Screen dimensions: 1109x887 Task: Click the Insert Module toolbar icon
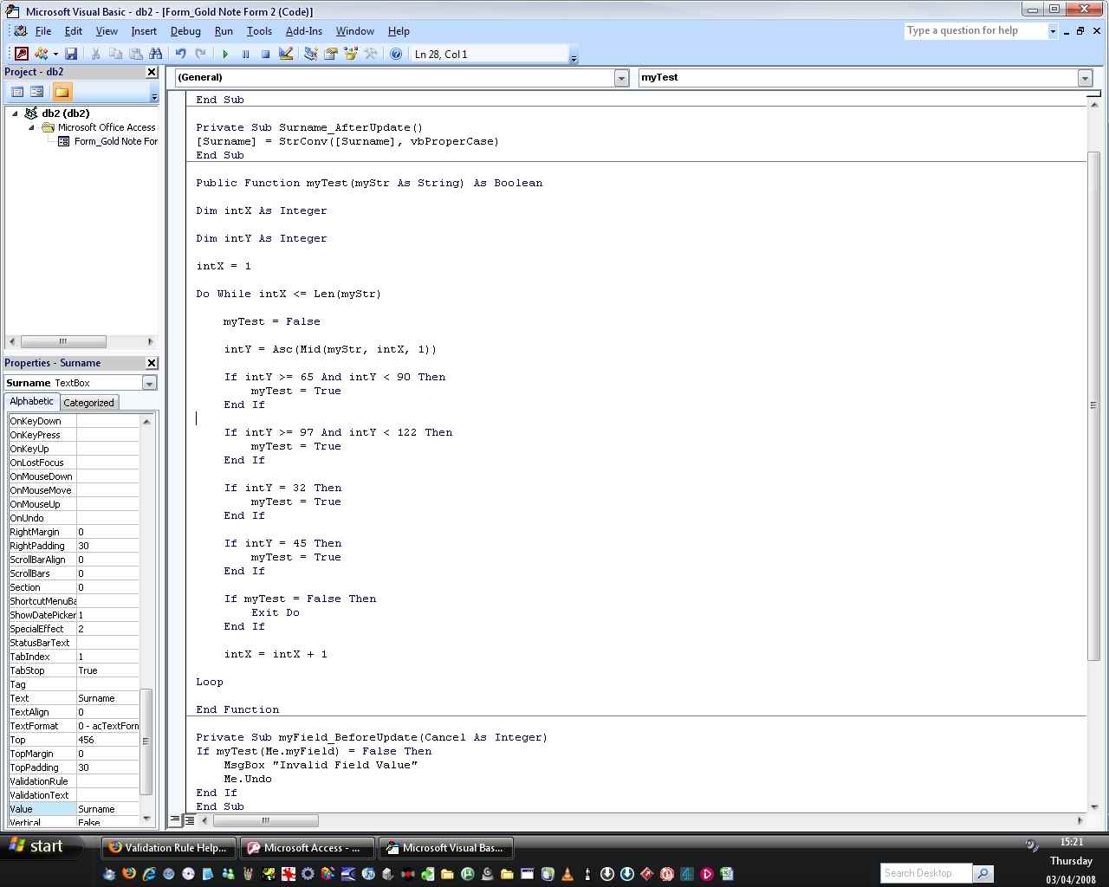(41, 54)
